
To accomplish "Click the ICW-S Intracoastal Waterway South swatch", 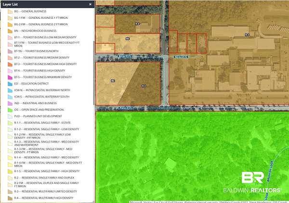I will (10, 97).
